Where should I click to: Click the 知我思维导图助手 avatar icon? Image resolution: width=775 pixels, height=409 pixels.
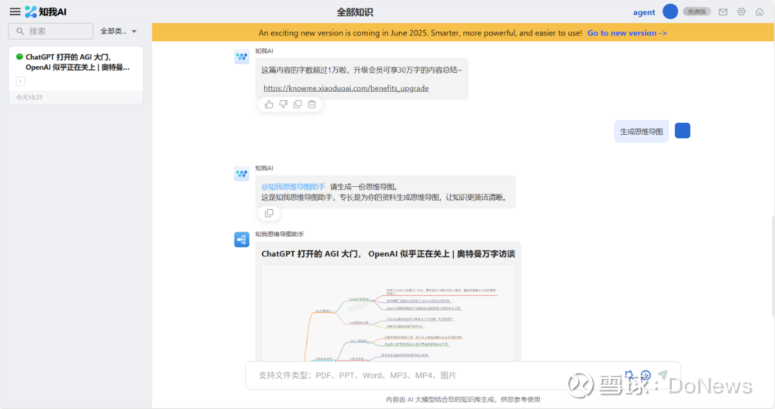tap(242, 239)
